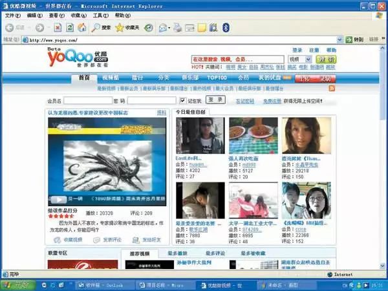The width and height of the screenshot is (388, 291).
Task: Click in the 会员名 username input field
Action: pos(88,100)
